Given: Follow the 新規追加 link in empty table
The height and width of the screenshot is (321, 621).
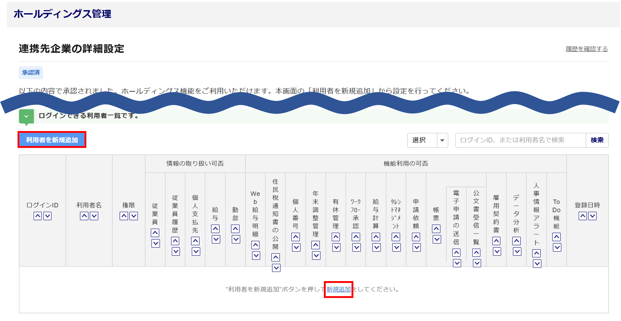Looking at the screenshot, I should point(338,289).
